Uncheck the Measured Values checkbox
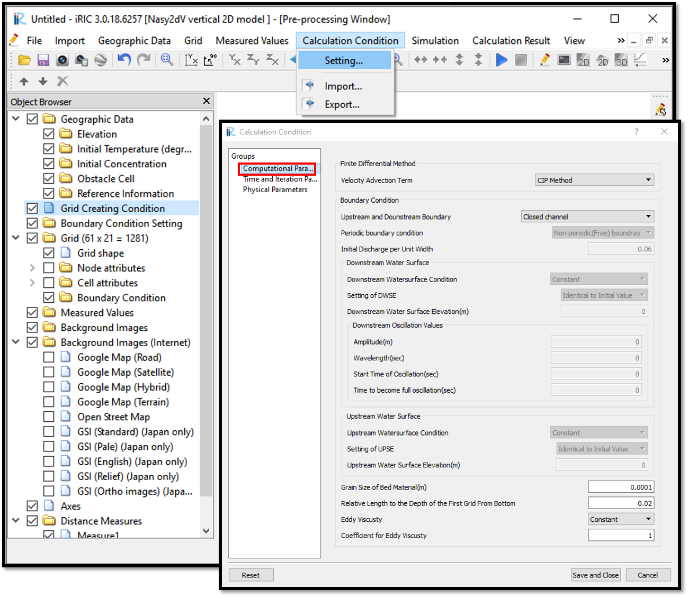This screenshot has height=597, width=688. pyautogui.click(x=32, y=312)
